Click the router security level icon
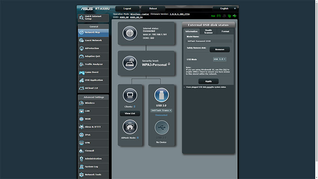 (x=130, y=62)
